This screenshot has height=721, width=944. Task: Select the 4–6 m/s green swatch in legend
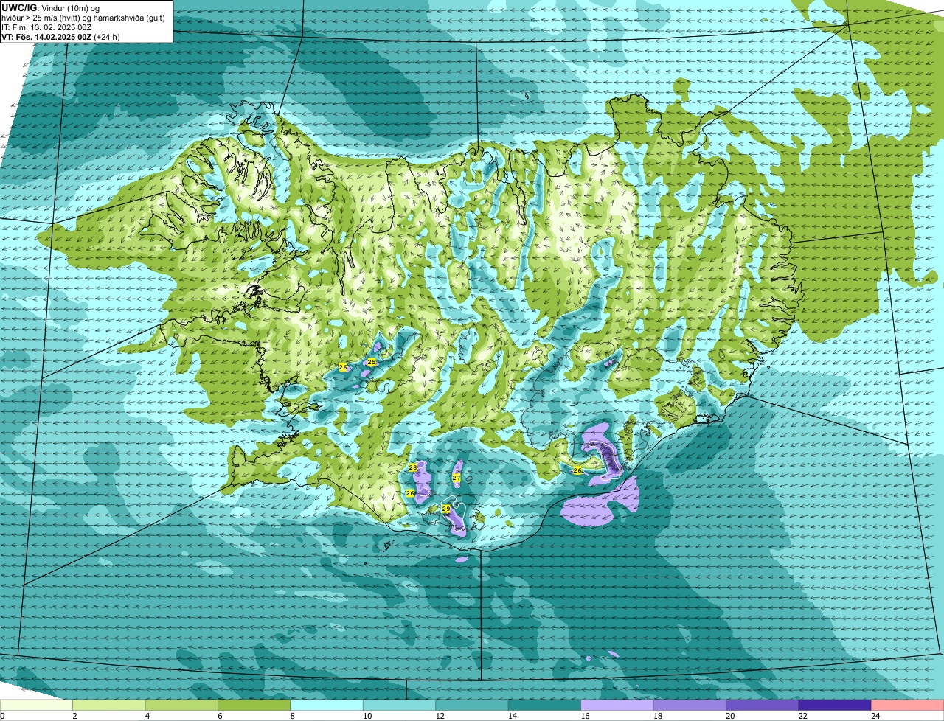coord(181,705)
